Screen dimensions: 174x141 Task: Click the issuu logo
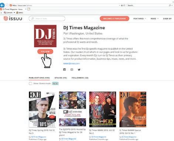point(13,18)
